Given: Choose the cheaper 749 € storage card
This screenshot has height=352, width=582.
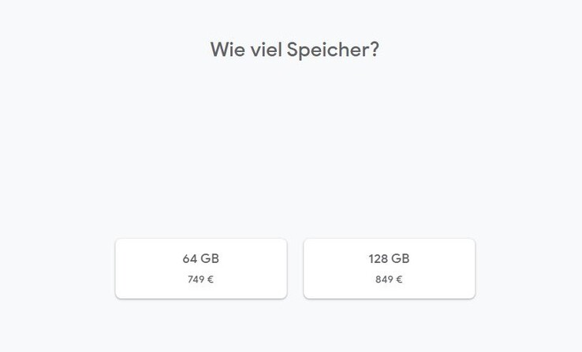Looking at the screenshot, I should click(x=200, y=269).
